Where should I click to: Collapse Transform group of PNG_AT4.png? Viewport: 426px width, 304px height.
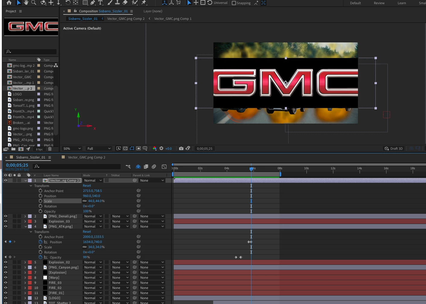(x=31, y=232)
